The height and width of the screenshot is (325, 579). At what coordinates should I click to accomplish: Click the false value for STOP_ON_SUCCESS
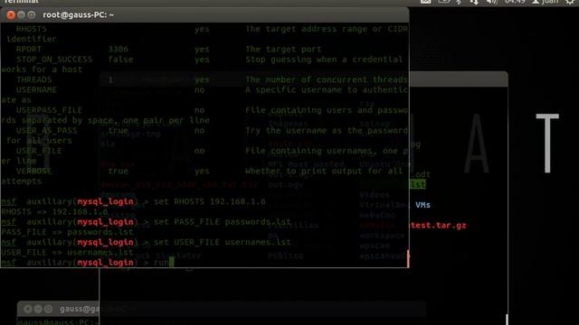pos(120,60)
